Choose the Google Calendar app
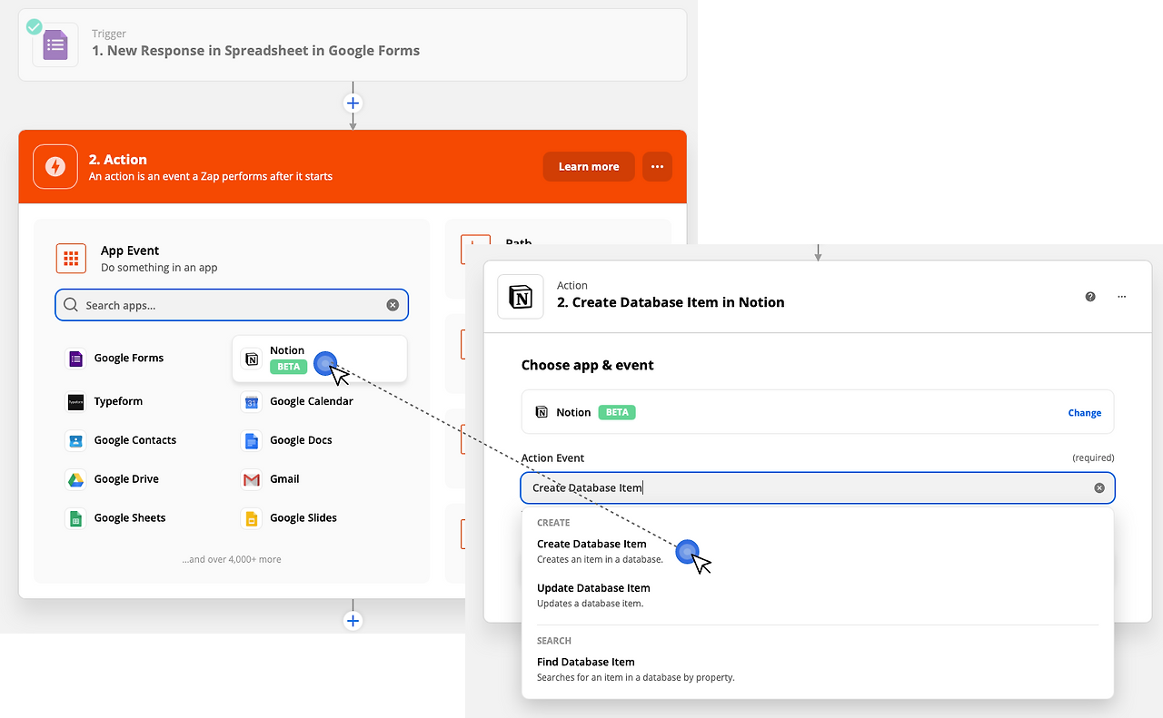This screenshot has height=718, width=1163. (298, 401)
